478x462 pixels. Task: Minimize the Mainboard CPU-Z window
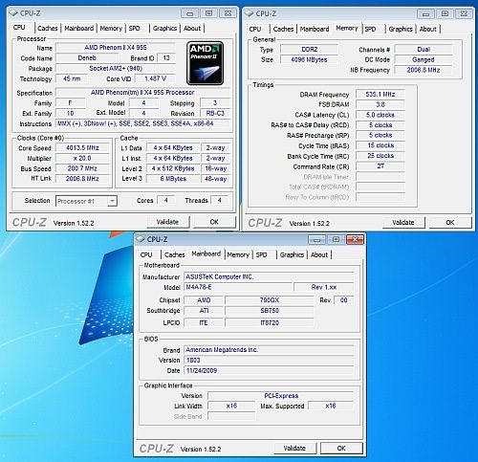316,239
